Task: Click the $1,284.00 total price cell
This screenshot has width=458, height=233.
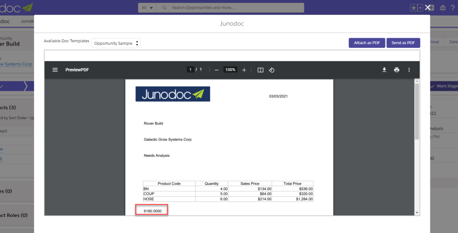Action: (293, 199)
